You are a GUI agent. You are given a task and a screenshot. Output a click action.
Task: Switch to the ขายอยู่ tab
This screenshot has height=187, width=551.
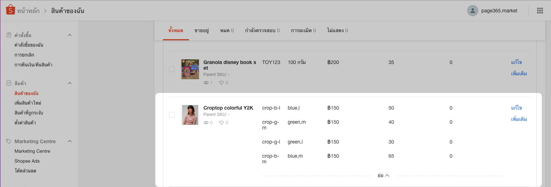[x=201, y=30]
